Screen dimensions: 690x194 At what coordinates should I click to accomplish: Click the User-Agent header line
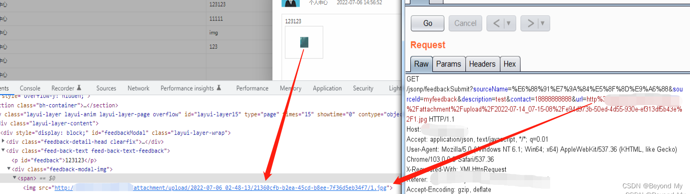542,149
